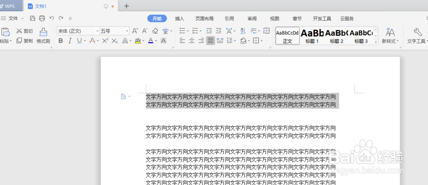428x185 pixels.
Task: Increase font size with A+ icon
Action: pyautogui.click(x=135, y=31)
